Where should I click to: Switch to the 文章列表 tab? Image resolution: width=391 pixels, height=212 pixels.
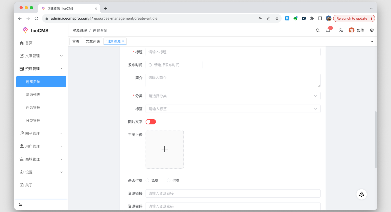93,41
